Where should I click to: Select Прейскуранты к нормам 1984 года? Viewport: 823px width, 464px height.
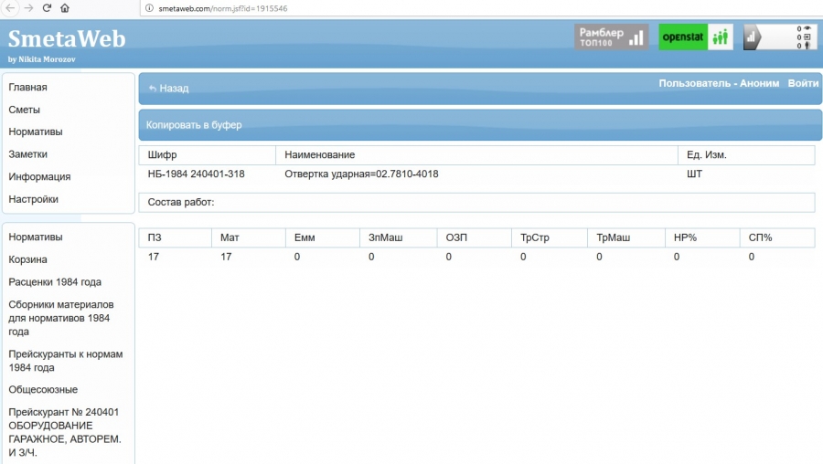click(x=65, y=361)
